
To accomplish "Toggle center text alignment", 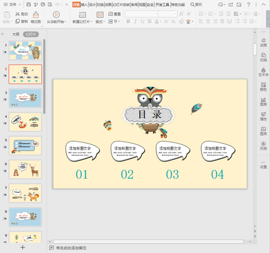I will [x=208, y=22].
